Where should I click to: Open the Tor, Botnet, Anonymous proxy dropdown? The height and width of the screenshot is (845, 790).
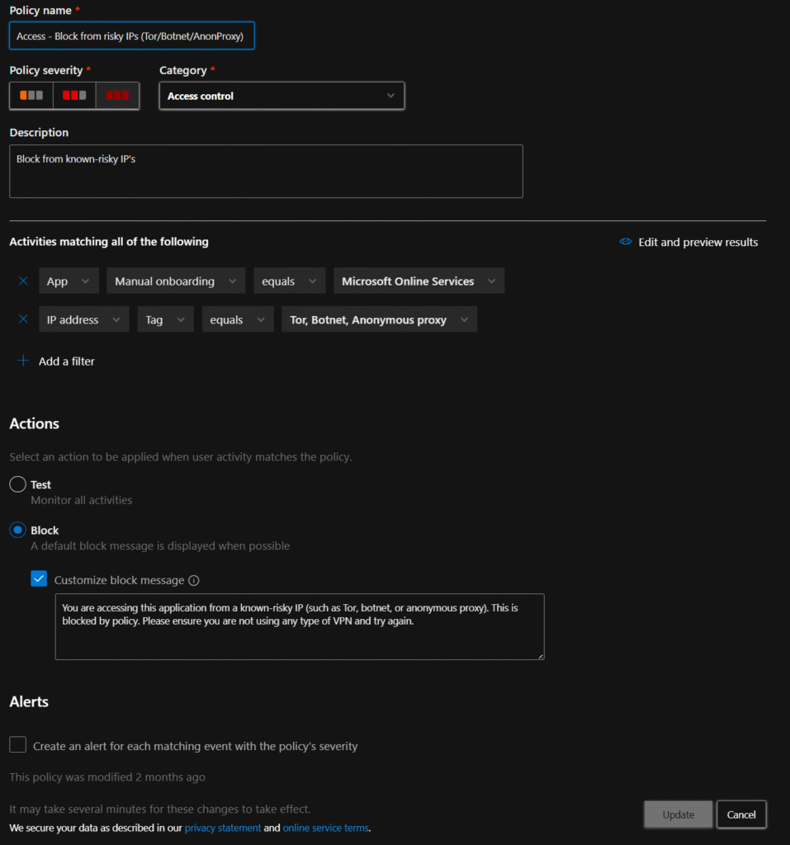coord(379,320)
